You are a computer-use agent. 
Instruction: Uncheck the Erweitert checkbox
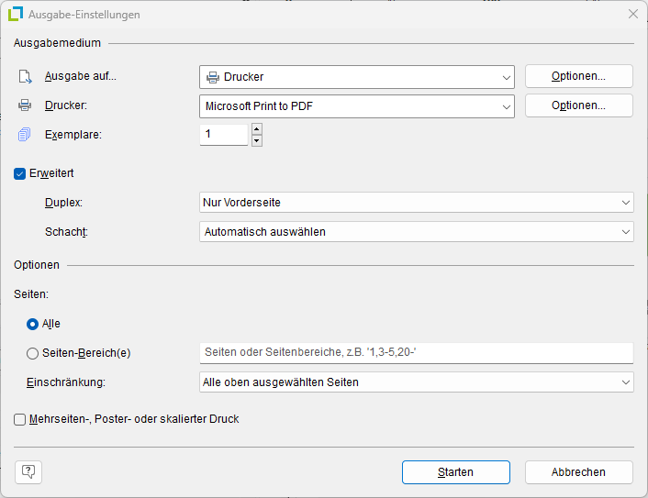[x=20, y=173]
